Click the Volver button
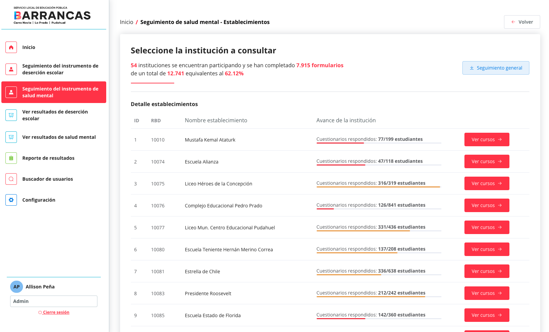 [522, 22]
